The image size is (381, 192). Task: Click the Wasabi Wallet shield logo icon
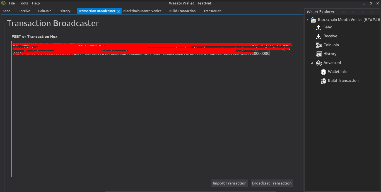4,3
